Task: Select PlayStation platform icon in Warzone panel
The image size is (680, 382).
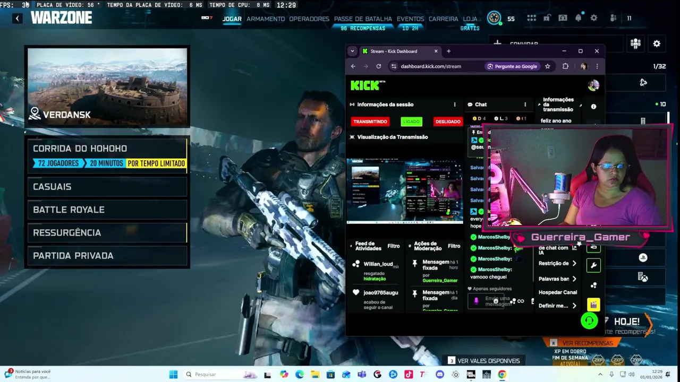Action: (x=643, y=258)
